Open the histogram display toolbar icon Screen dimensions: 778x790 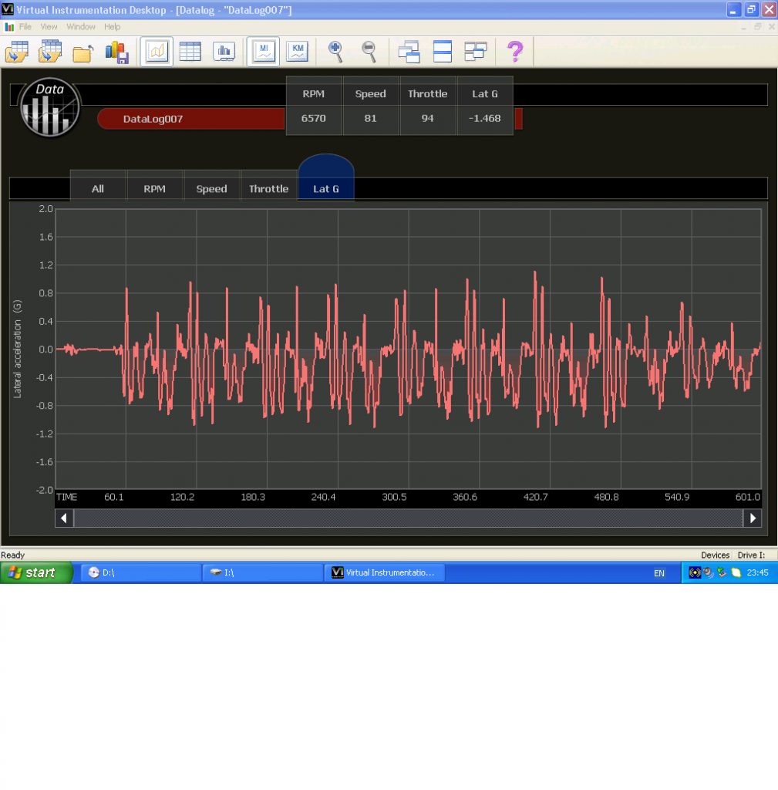pos(224,52)
